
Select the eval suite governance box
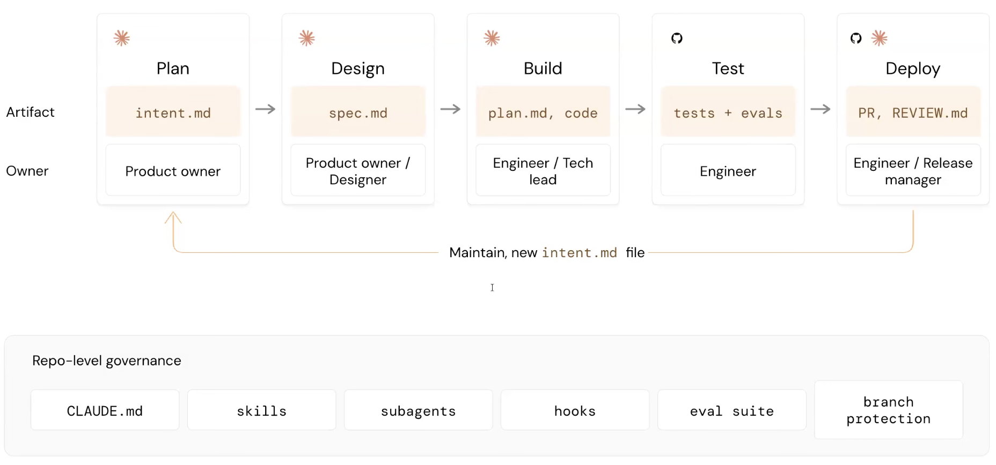point(732,410)
